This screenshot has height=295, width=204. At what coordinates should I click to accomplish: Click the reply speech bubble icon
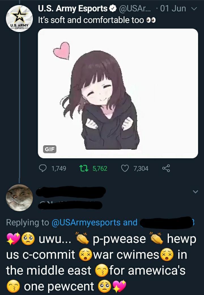[x=43, y=168]
